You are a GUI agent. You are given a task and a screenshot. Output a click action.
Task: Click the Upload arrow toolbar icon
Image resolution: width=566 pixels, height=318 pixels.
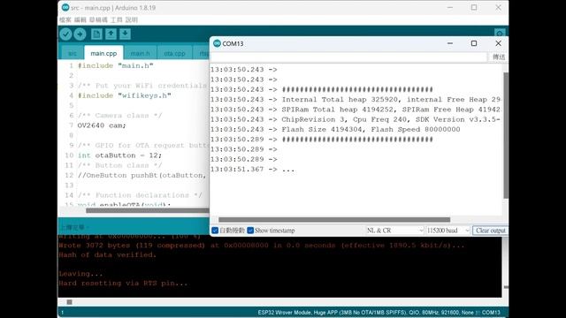80,34
